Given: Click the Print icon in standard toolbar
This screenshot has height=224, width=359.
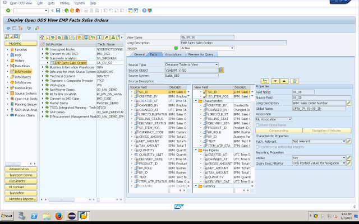Looking at the screenshot, I should pos(86,11).
